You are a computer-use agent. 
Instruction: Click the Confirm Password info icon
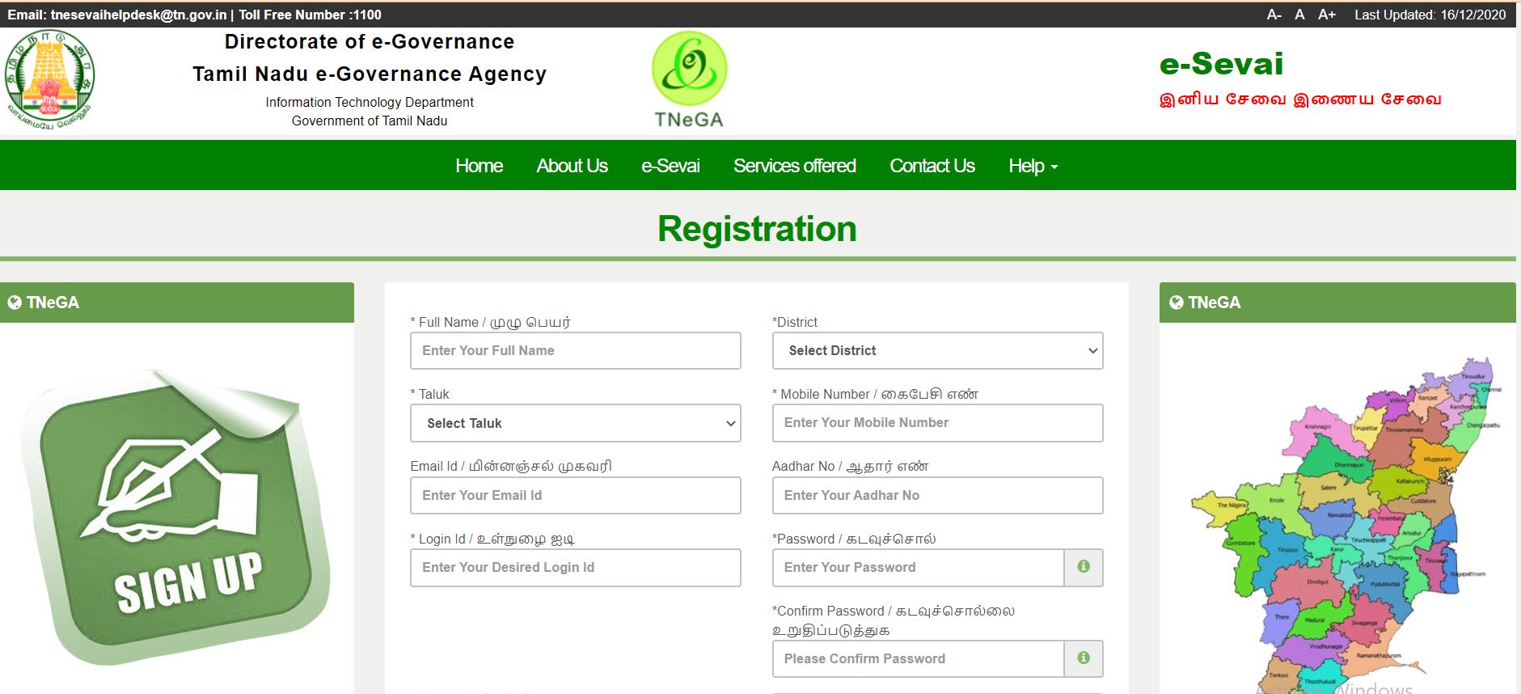(1084, 658)
